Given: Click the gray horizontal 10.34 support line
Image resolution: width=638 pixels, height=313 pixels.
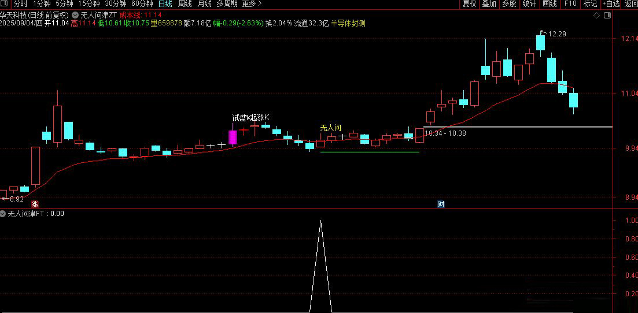Looking at the screenshot, I should (x=518, y=127).
